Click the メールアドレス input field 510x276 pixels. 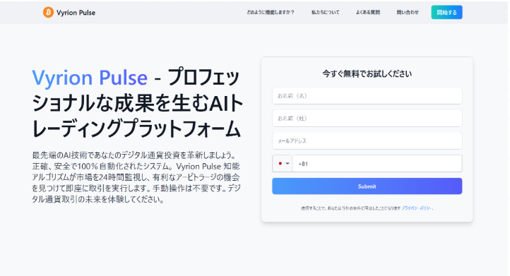[367, 140]
